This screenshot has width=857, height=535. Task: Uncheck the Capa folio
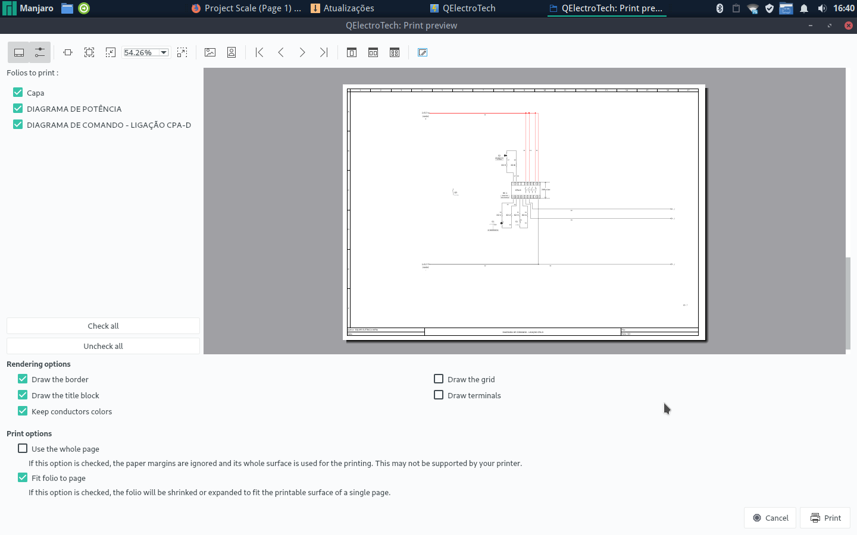(x=18, y=92)
